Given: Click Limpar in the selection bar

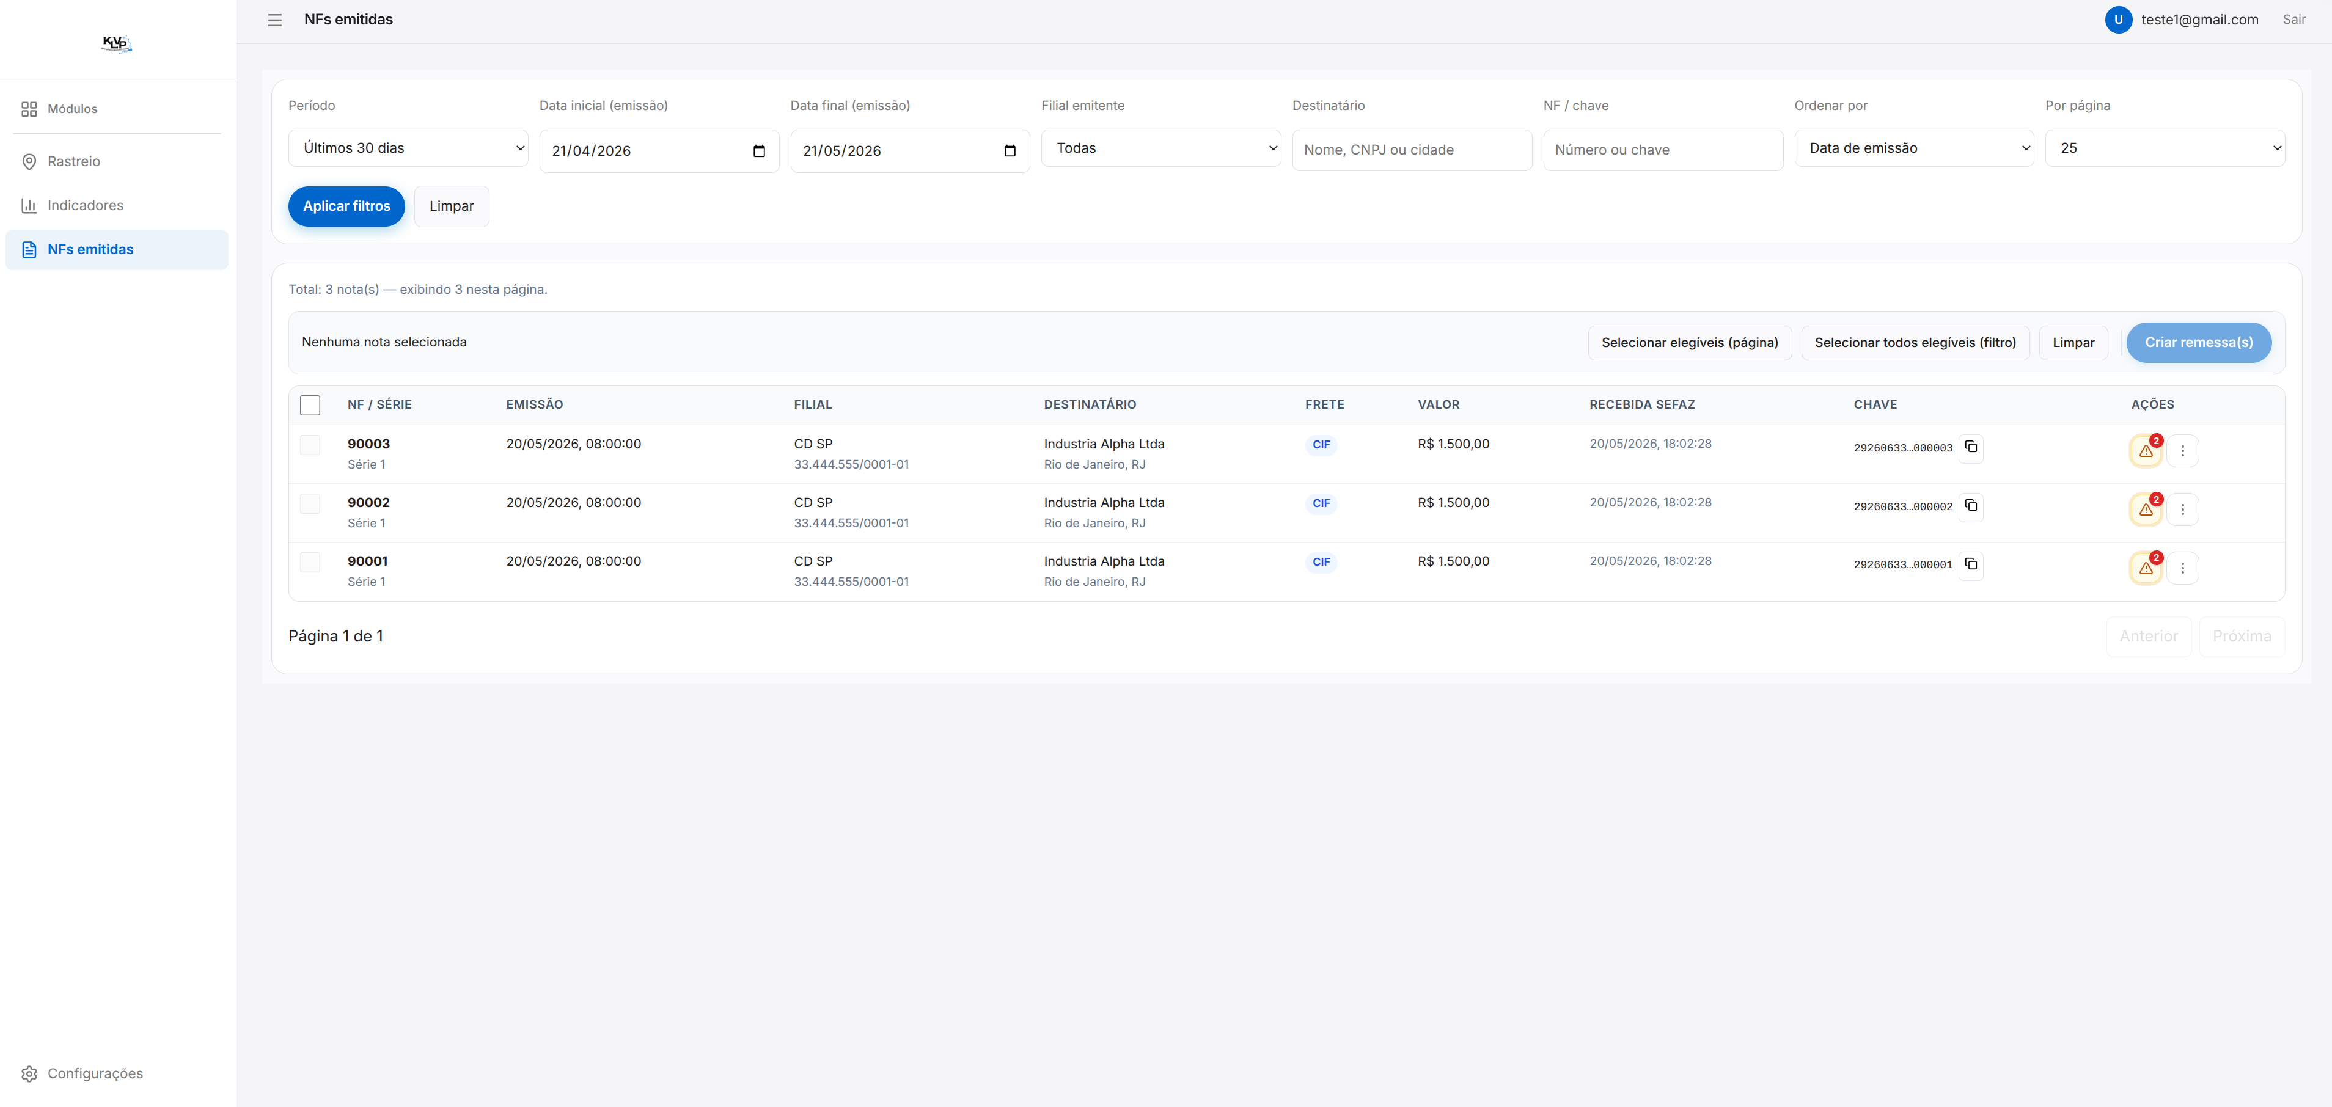Looking at the screenshot, I should (x=2073, y=343).
